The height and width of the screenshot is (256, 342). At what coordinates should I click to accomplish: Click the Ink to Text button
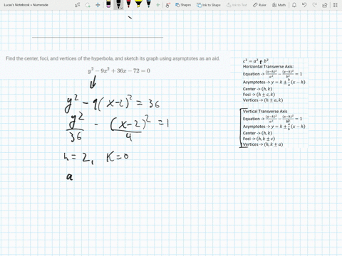click(237, 5)
